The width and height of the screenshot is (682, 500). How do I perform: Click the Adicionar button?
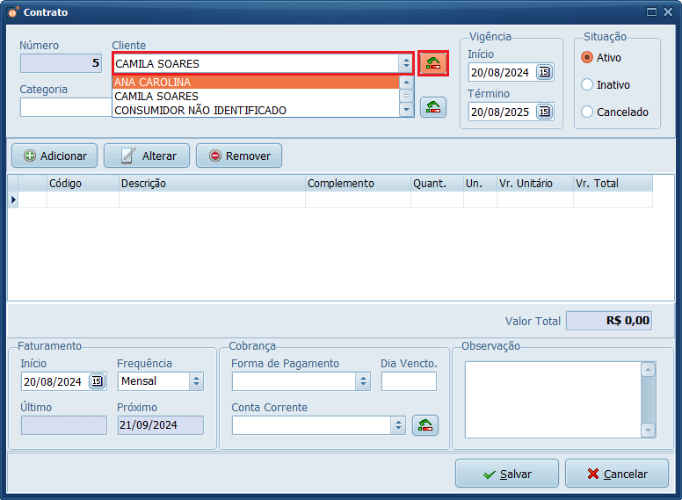point(54,156)
